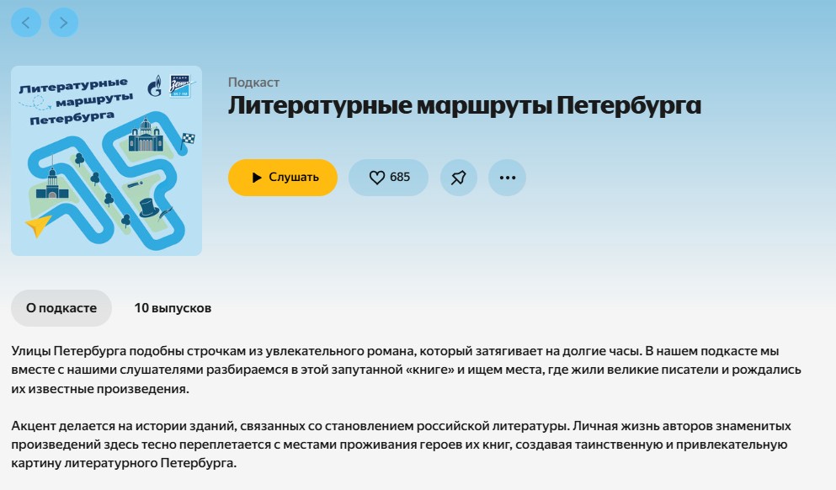Click the Gazprom flame logo on cover
Viewport: 836px width, 490px height.
pyautogui.click(x=154, y=86)
